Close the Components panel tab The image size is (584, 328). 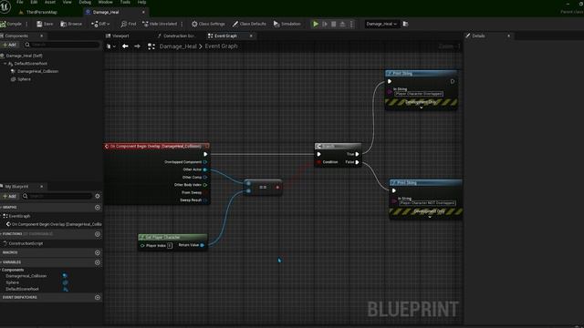pyautogui.click(x=42, y=36)
